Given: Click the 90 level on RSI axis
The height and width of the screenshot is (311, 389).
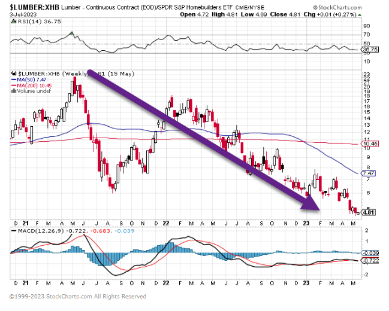Looking at the screenshot, I should point(366,26).
